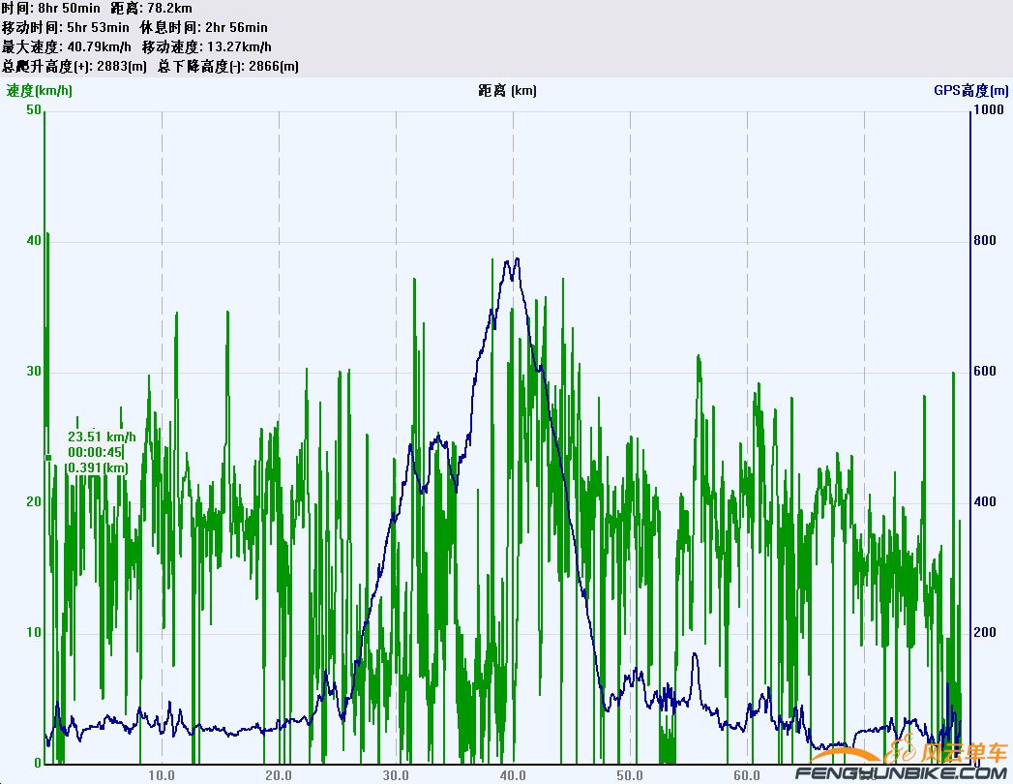Select the 00:00:45 time in the tooltip
The width and height of the screenshot is (1013, 784).
pyautogui.click(x=95, y=452)
